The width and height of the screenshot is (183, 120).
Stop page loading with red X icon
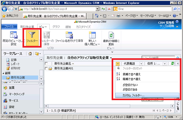[x=109, y=9]
